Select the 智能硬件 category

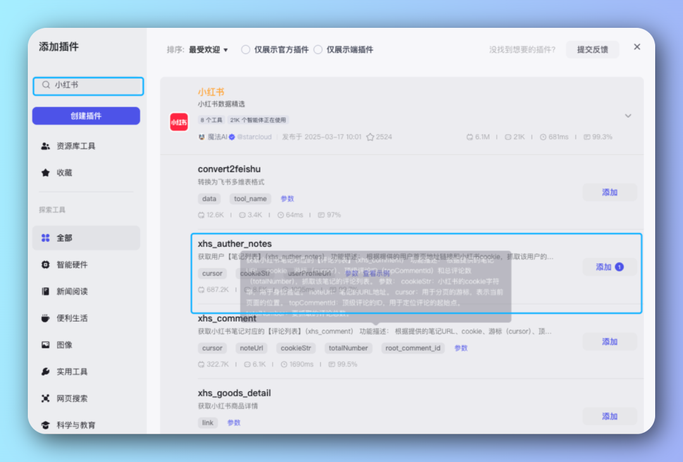(x=86, y=265)
